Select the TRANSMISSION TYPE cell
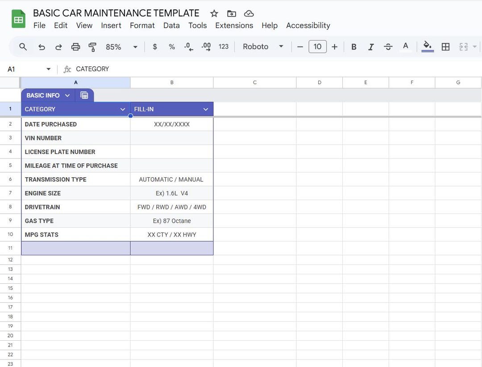482x367 pixels. tap(75, 179)
